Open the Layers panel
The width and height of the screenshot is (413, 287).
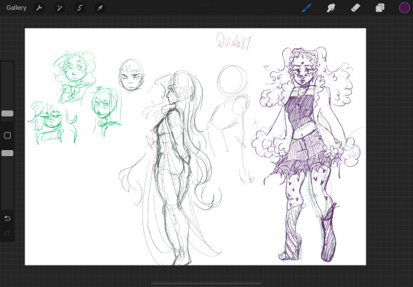tap(380, 8)
